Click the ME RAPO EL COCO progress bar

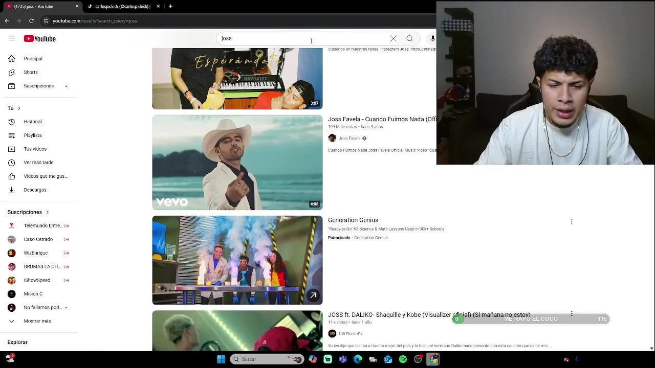pos(531,319)
